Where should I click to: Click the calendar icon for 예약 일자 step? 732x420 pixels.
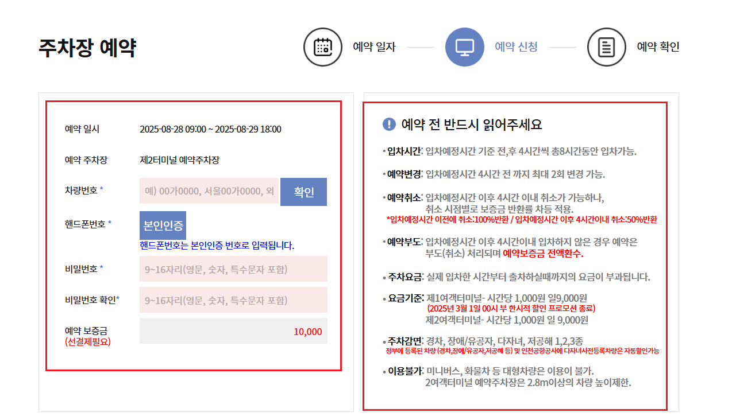(x=323, y=47)
